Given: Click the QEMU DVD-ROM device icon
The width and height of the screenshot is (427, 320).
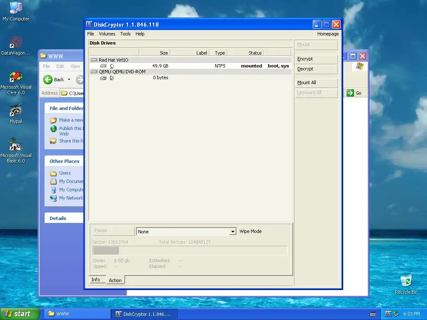Looking at the screenshot, I should click(x=94, y=72).
